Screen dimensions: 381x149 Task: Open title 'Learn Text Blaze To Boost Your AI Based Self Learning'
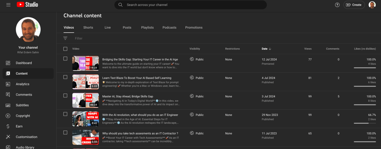[137, 78]
